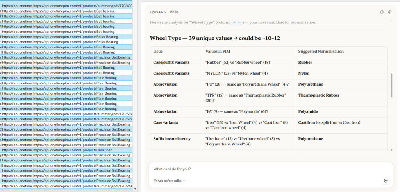Click the hand icon beside Ask before edits

[x=155, y=181]
